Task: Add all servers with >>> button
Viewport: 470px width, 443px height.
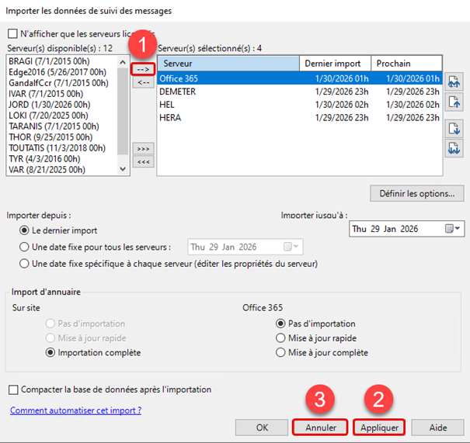Action: coord(143,148)
